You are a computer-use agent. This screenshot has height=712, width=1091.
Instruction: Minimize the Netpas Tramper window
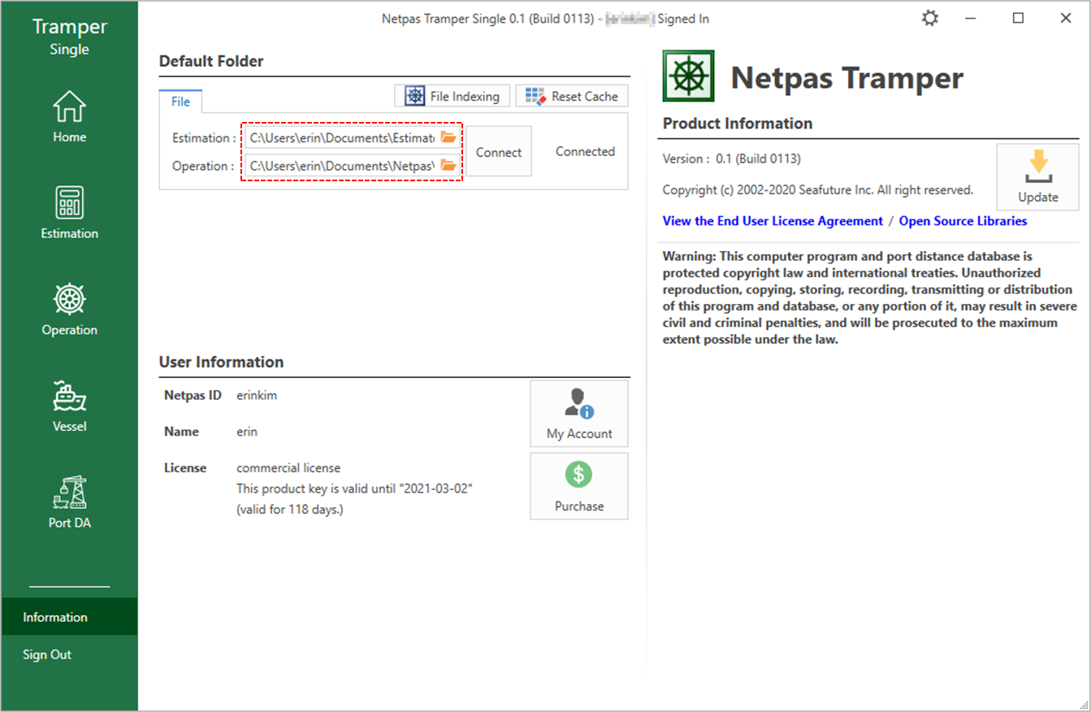(971, 18)
